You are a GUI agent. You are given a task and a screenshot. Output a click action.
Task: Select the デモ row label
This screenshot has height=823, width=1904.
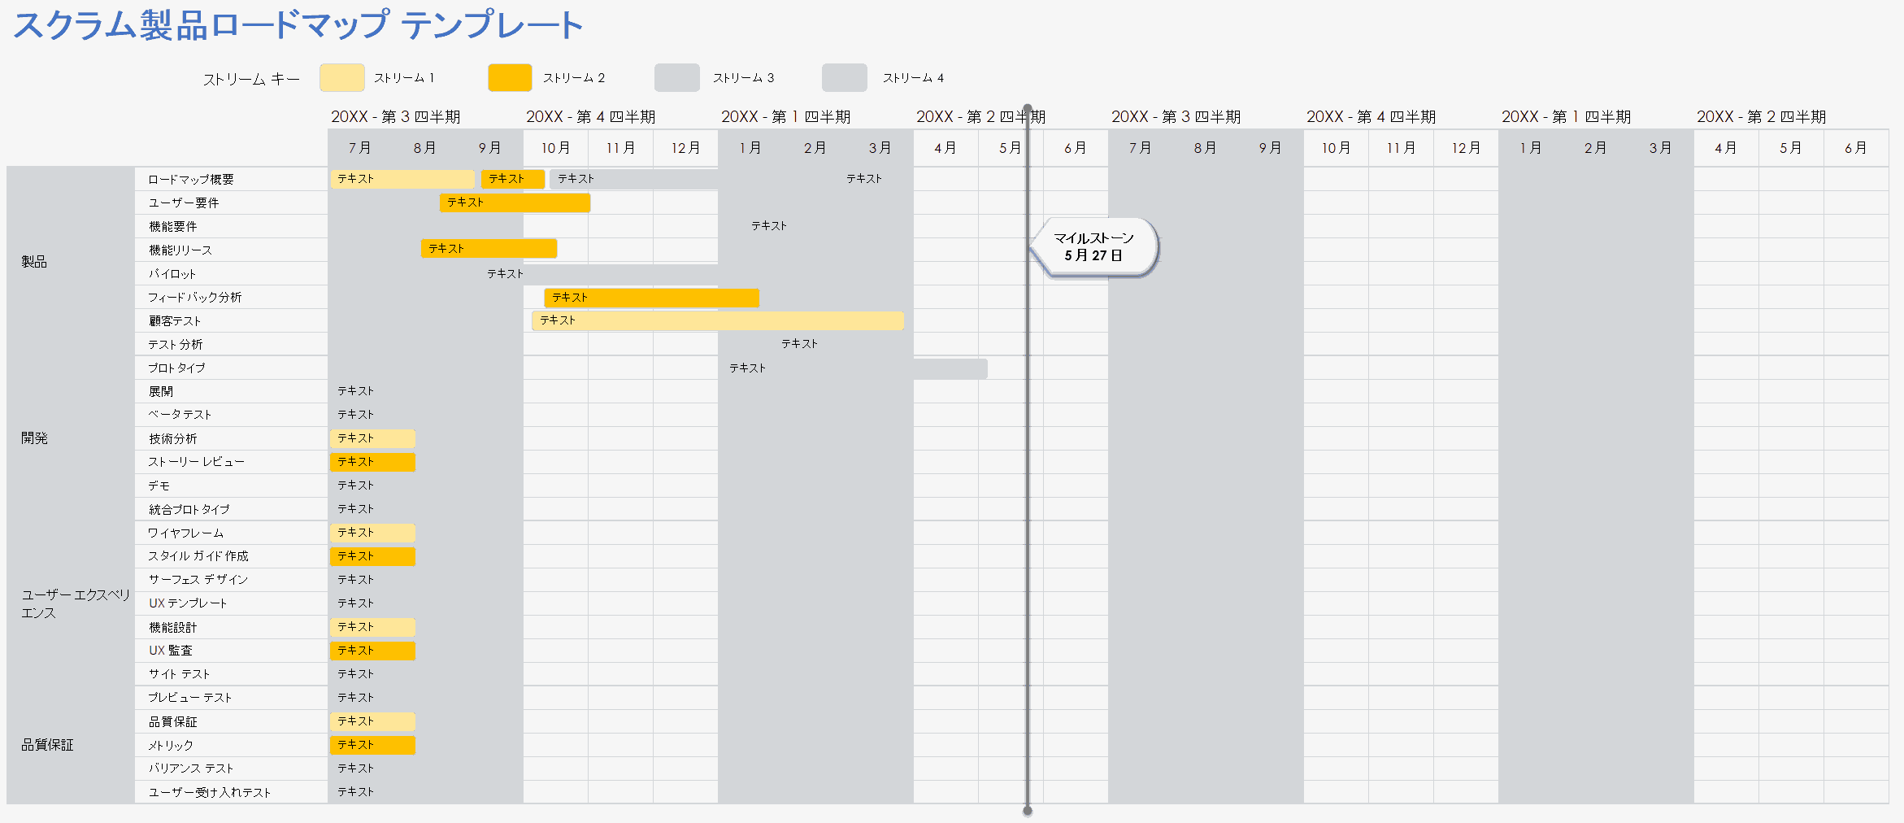[159, 486]
